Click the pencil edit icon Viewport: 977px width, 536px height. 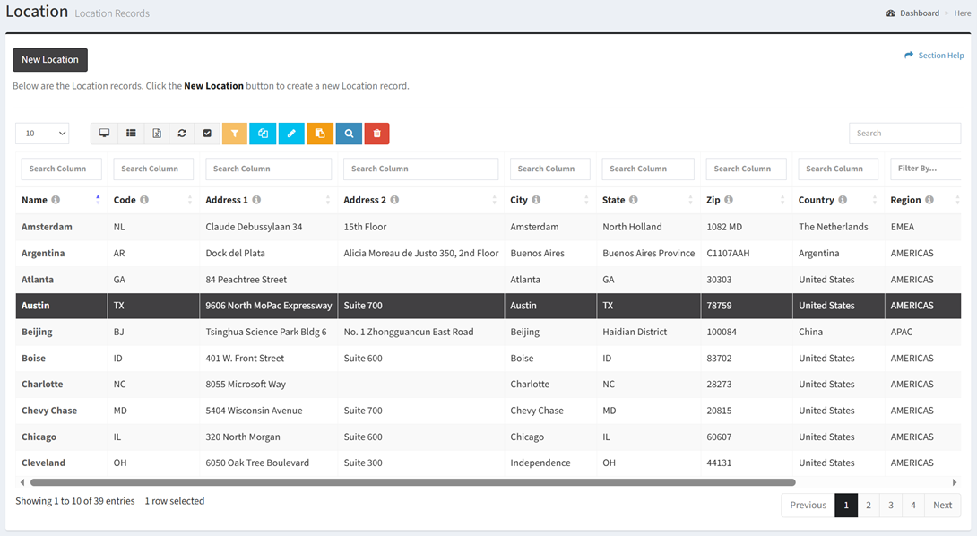pos(291,134)
